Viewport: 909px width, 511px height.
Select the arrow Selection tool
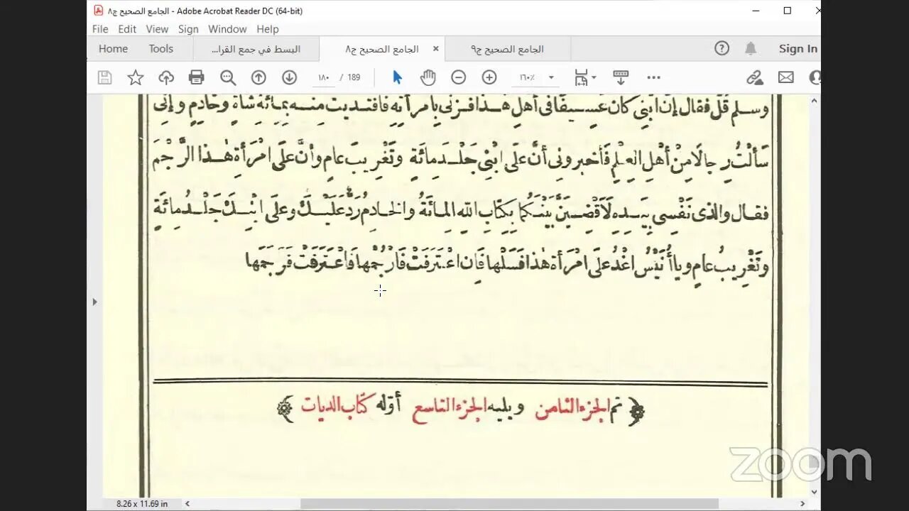397,77
